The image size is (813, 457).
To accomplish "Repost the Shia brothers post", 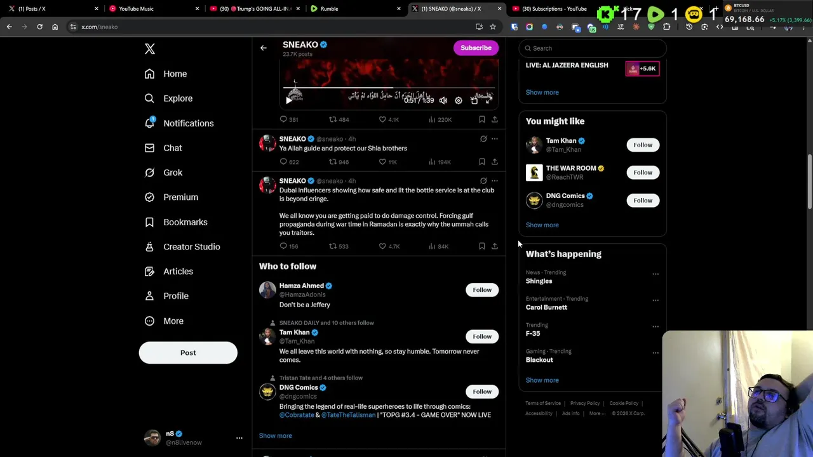I will point(339,162).
